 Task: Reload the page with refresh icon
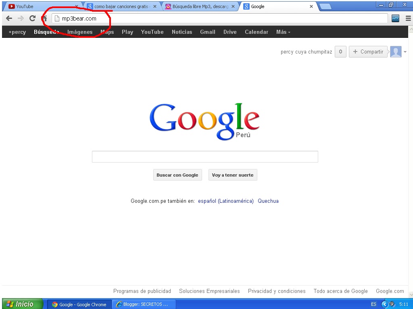(32, 19)
